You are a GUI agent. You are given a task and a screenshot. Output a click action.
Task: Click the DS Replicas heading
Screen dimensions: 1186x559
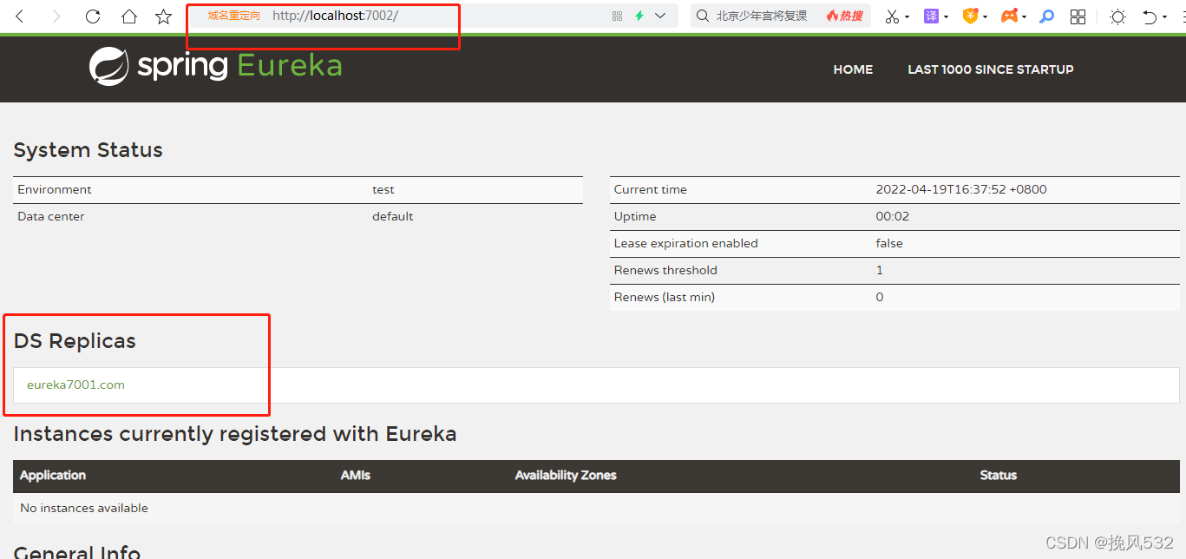[x=75, y=341]
